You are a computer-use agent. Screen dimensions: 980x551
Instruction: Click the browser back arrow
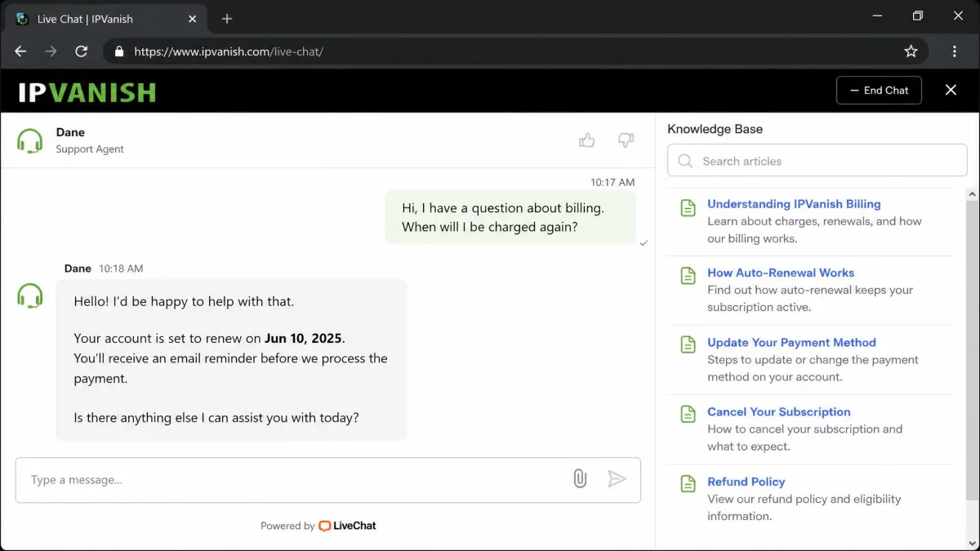(x=21, y=51)
